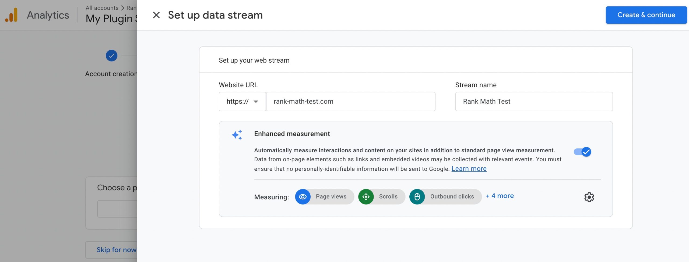The height and width of the screenshot is (262, 689).
Task: Close the Set up data stream panel
Action: (156, 15)
